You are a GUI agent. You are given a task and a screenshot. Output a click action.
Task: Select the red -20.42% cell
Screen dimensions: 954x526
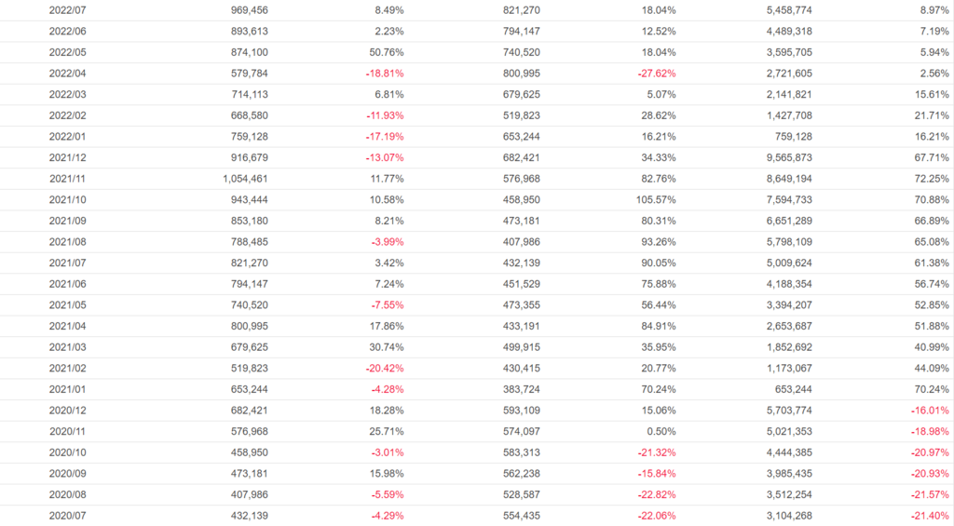pos(383,368)
